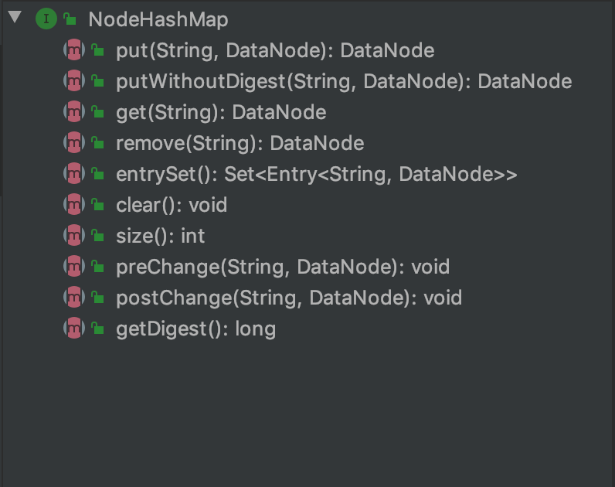The width and height of the screenshot is (615, 487).
Task: Select remove(String): DataNode method
Action: coord(240,143)
